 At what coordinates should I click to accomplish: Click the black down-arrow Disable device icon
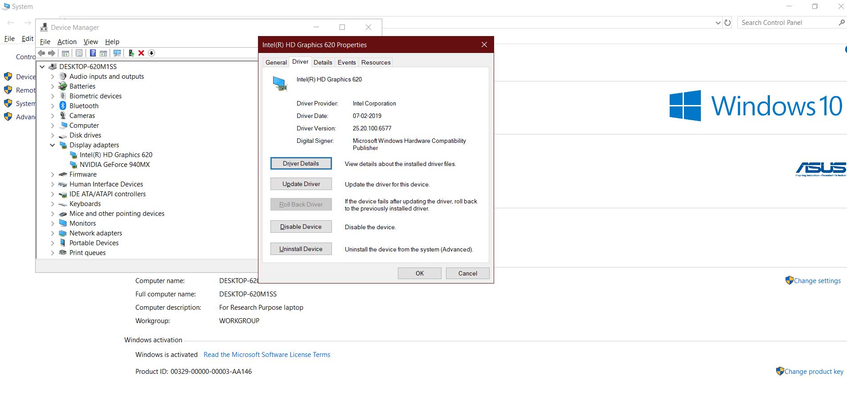151,53
